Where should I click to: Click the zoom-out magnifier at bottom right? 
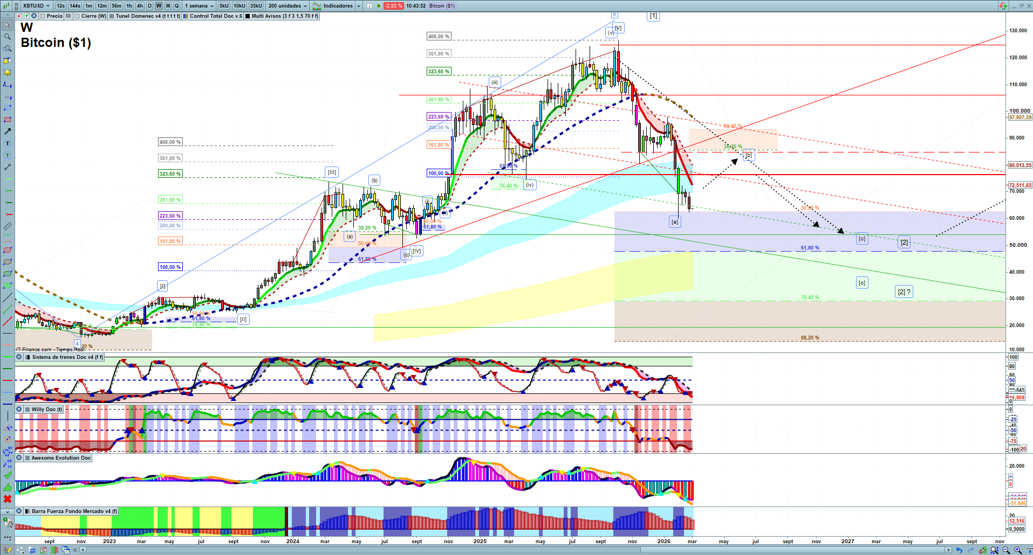coord(1006,550)
